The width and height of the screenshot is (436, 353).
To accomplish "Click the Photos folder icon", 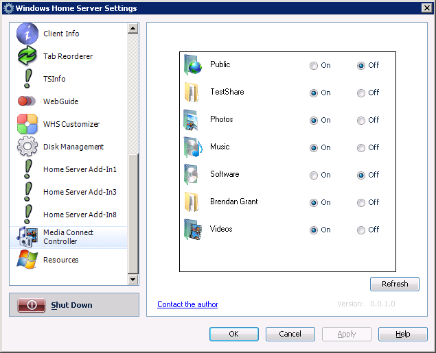I will (x=191, y=120).
